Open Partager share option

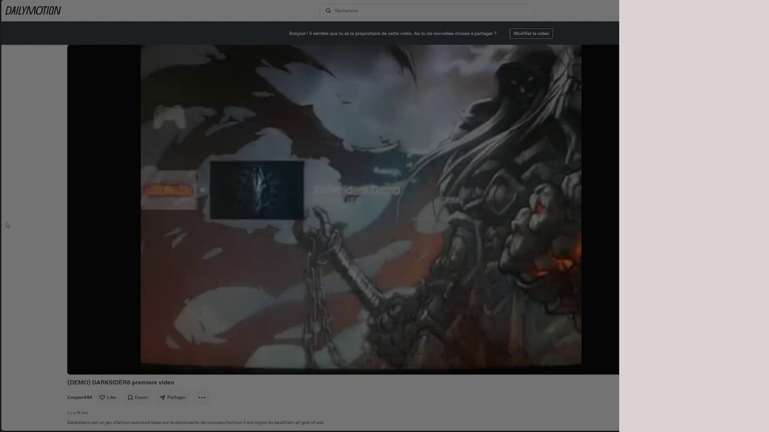(172, 397)
